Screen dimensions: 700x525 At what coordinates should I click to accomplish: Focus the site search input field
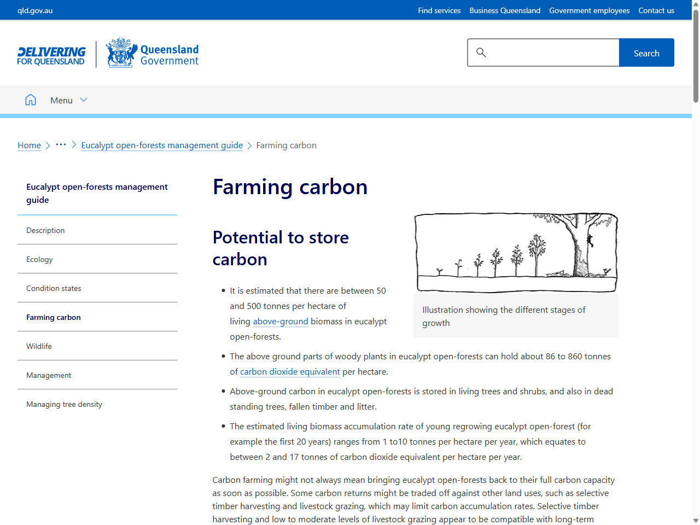tap(543, 52)
